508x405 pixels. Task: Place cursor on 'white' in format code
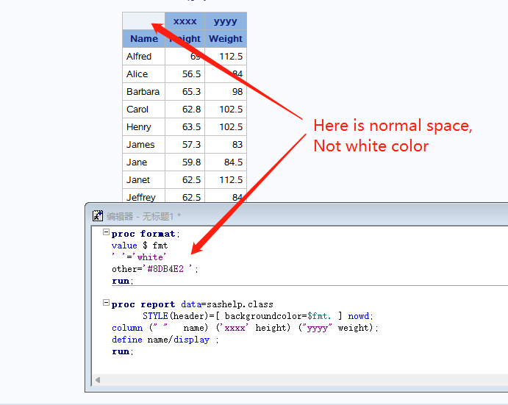[151, 257]
